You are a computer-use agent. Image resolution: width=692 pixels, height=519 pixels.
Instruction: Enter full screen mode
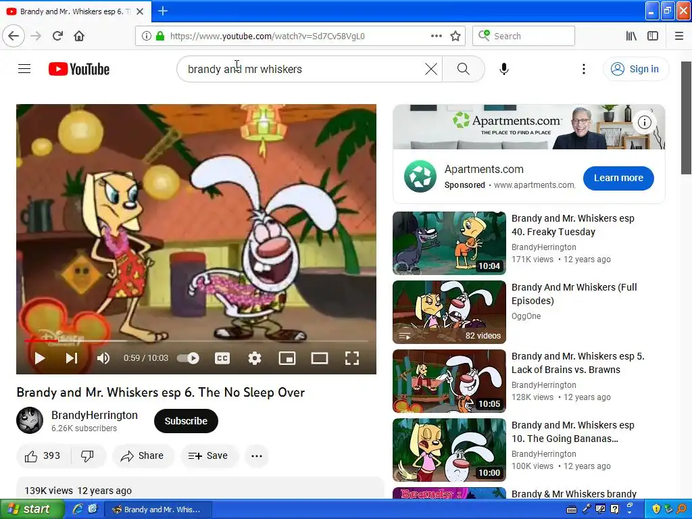(x=351, y=358)
